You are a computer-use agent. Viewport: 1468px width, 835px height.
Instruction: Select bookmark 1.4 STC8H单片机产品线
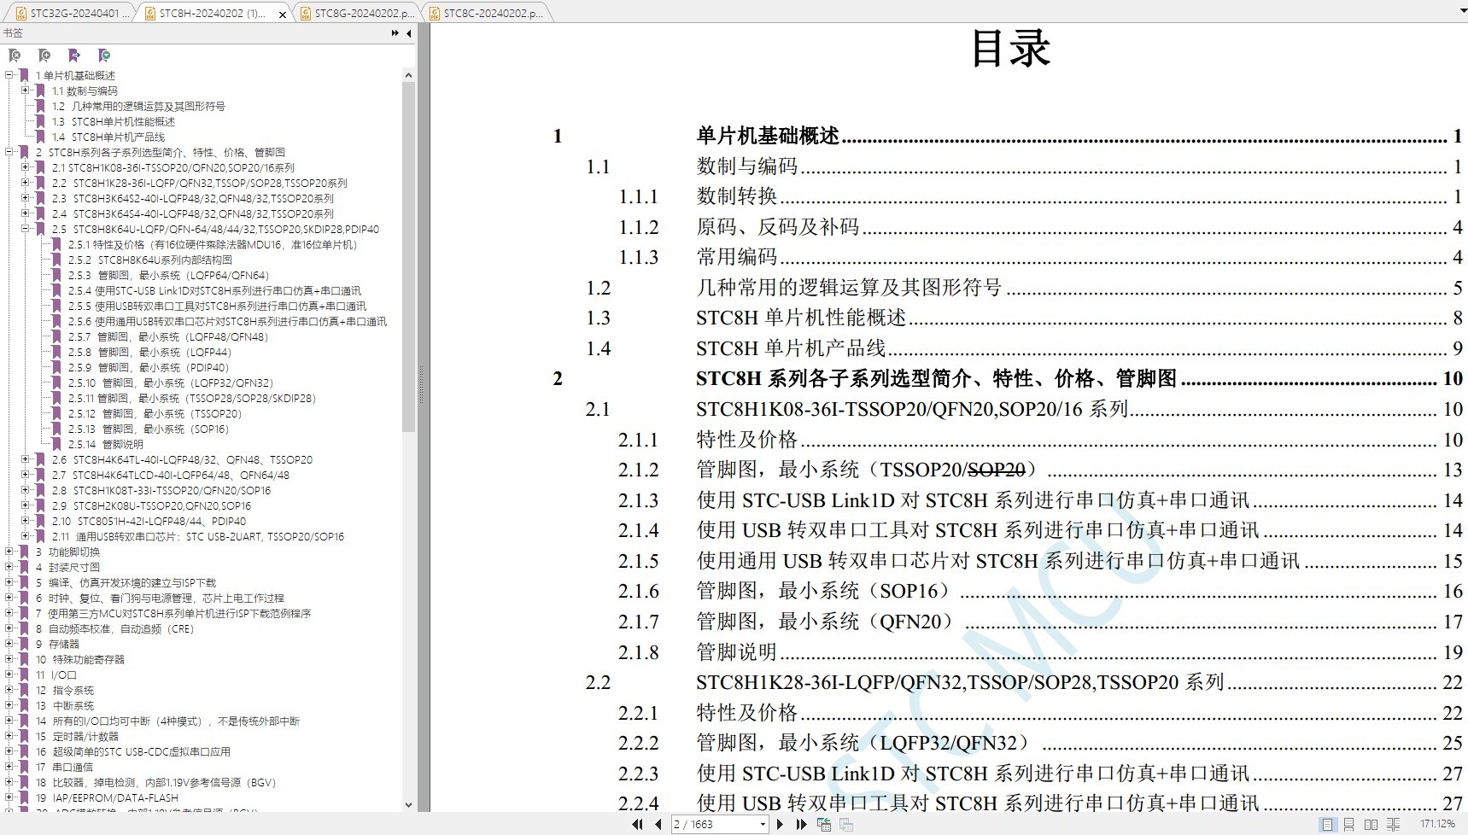click(x=108, y=137)
